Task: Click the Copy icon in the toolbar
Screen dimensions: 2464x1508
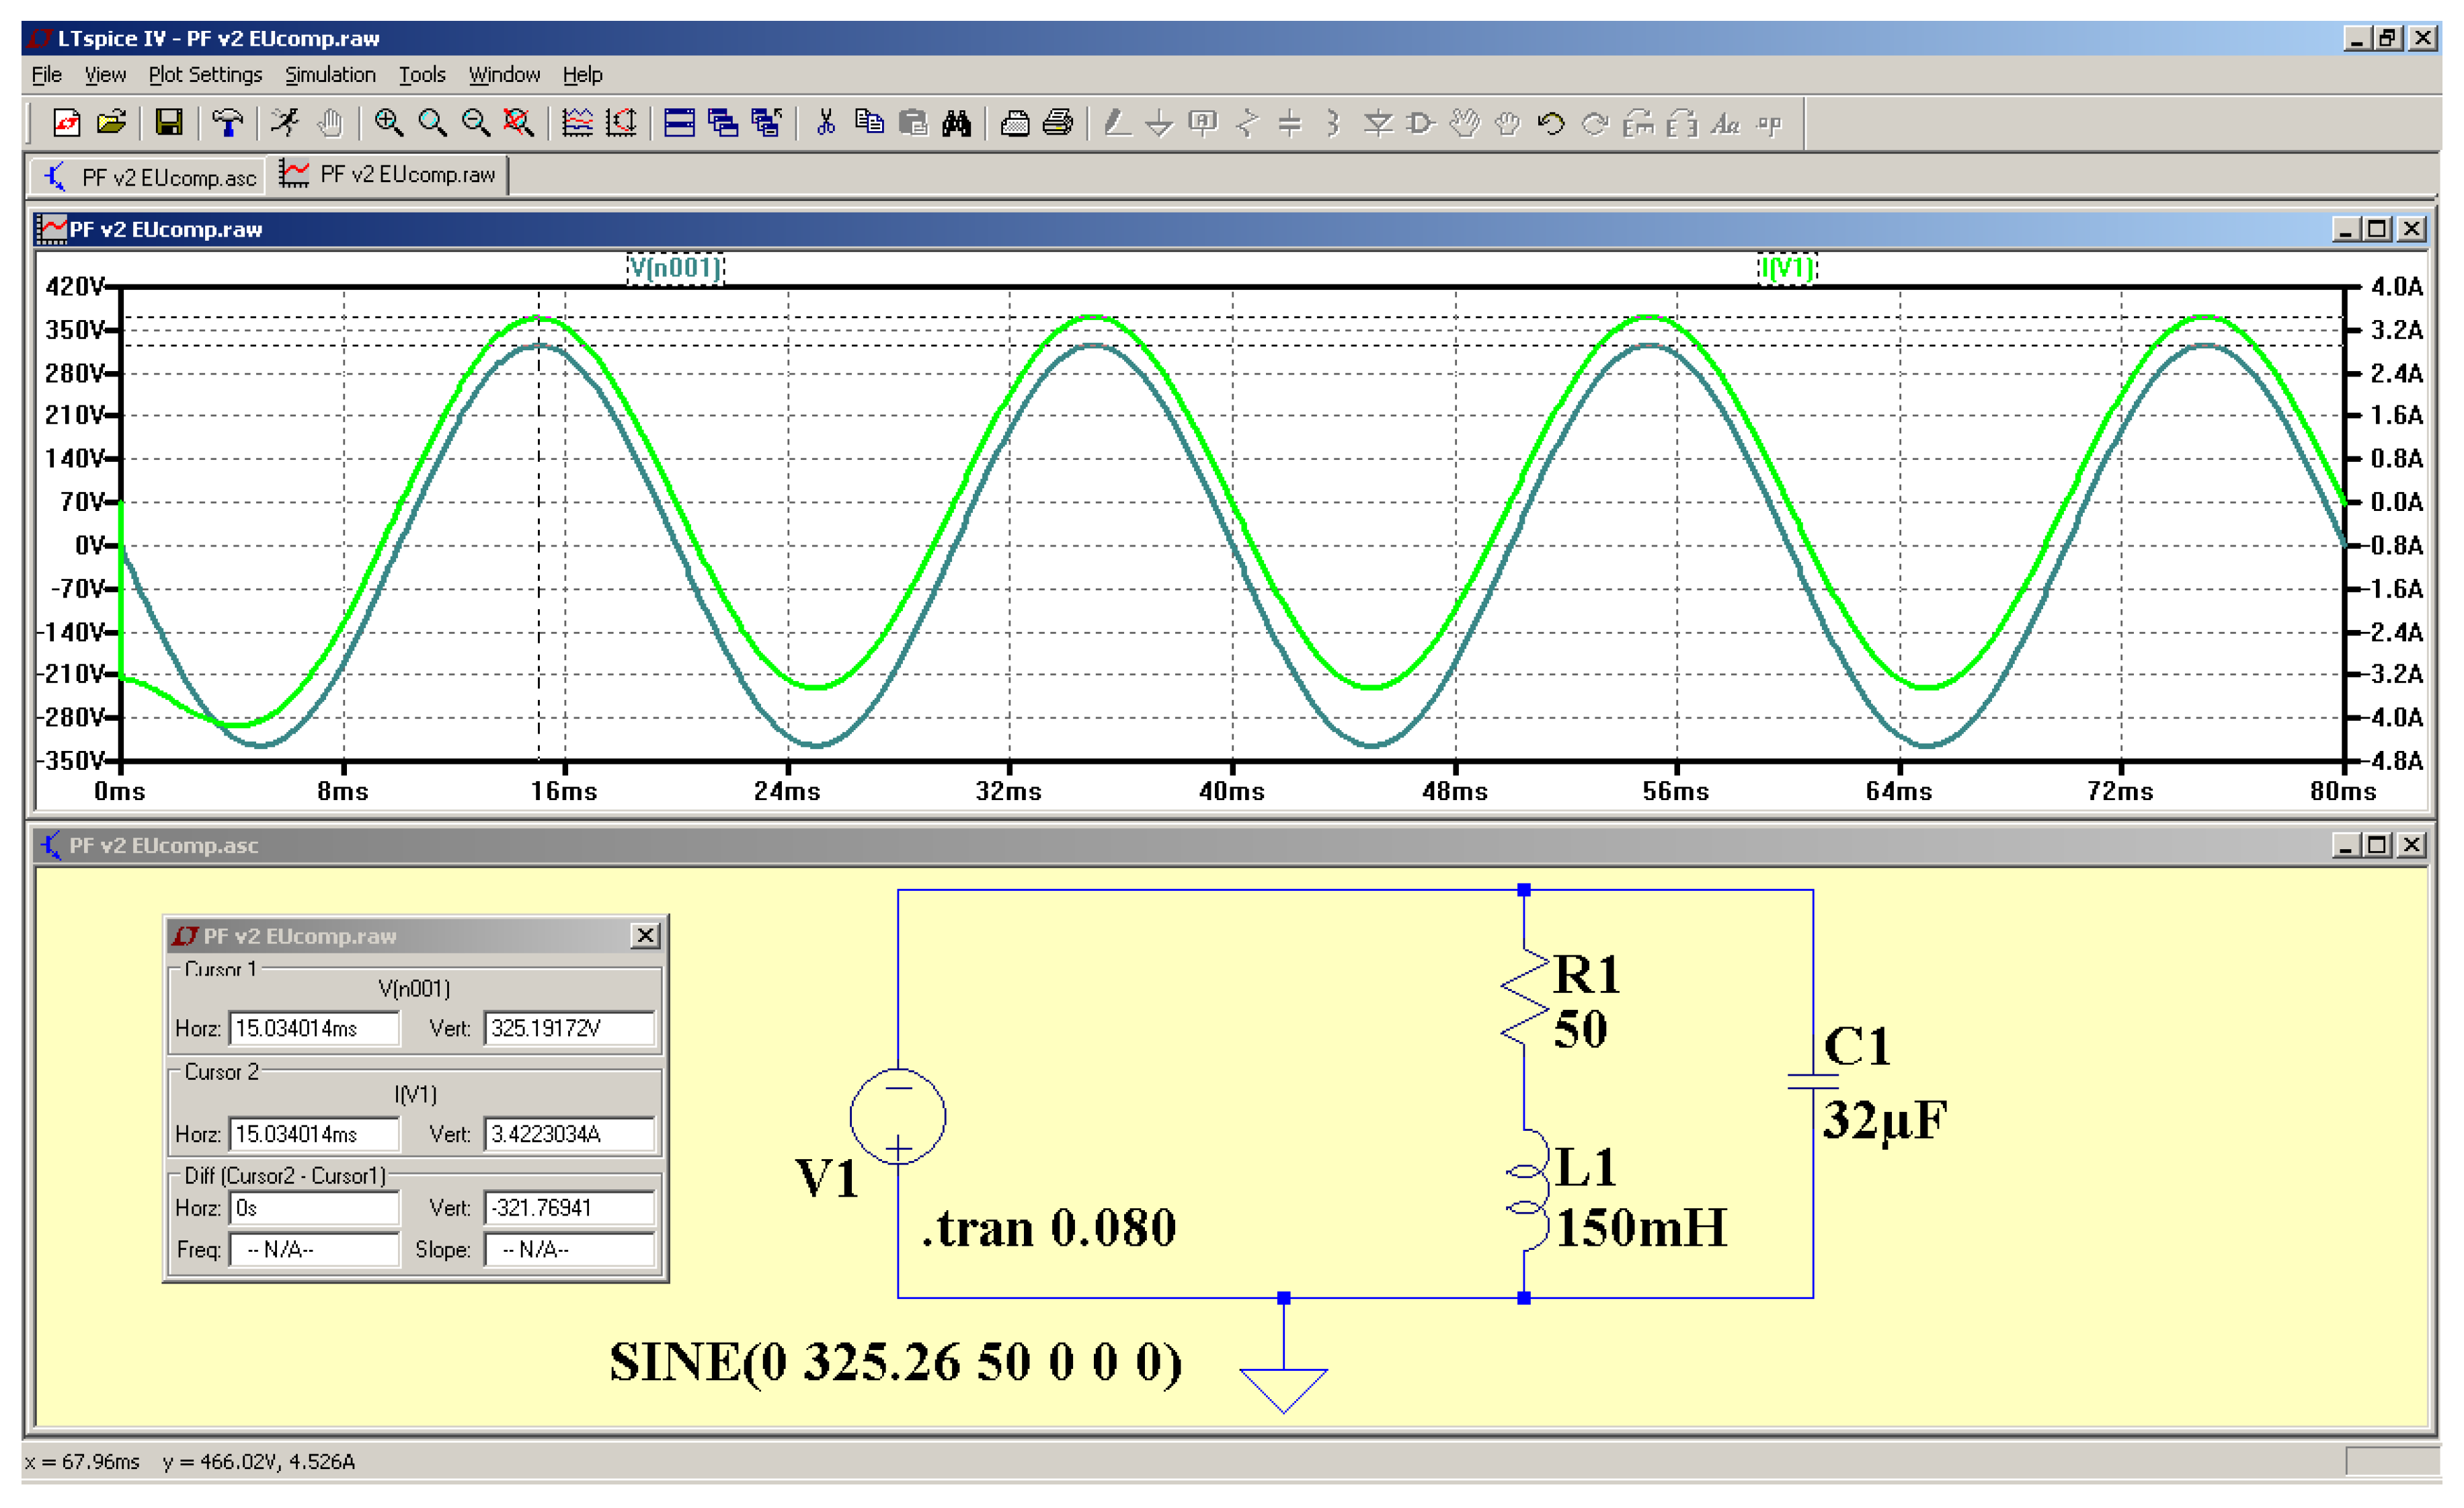Action: tap(869, 123)
